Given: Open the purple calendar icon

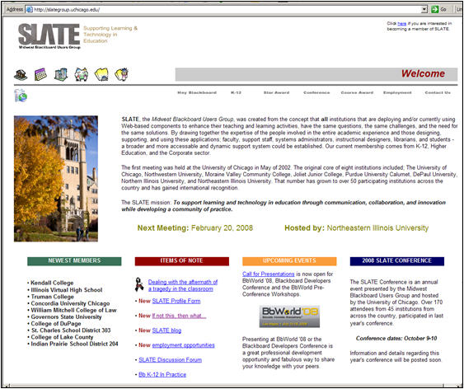Looking at the screenshot, I should tap(40, 74).
